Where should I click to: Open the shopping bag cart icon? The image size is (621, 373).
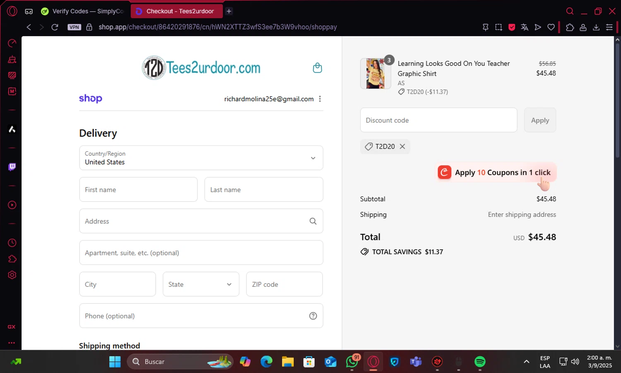point(317,68)
